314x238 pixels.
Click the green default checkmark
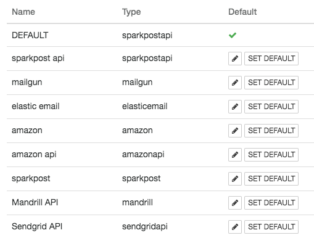click(x=233, y=35)
